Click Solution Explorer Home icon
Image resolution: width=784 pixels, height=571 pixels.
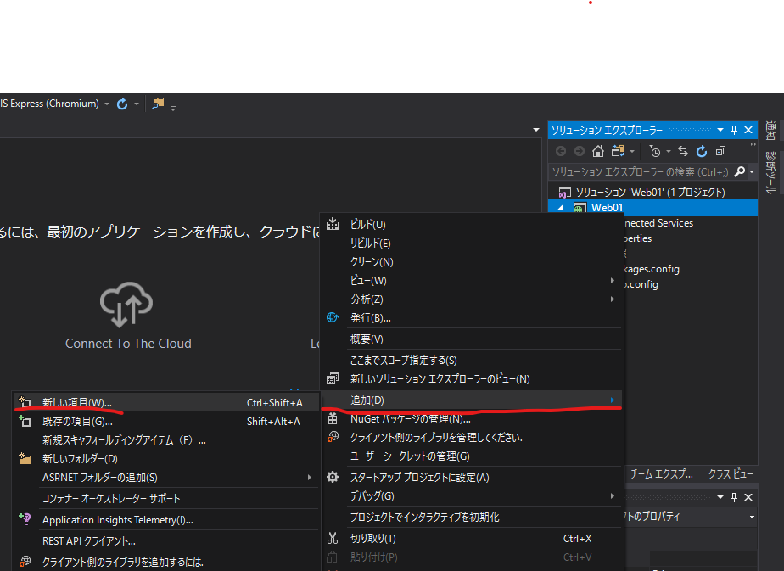point(598,151)
